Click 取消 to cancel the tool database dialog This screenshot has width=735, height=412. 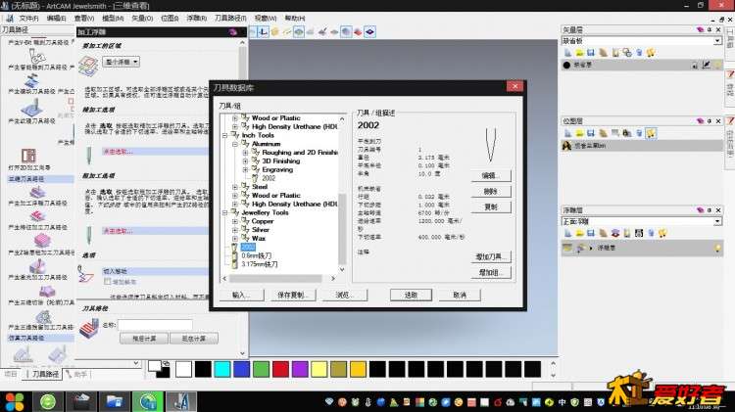(x=460, y=295)
